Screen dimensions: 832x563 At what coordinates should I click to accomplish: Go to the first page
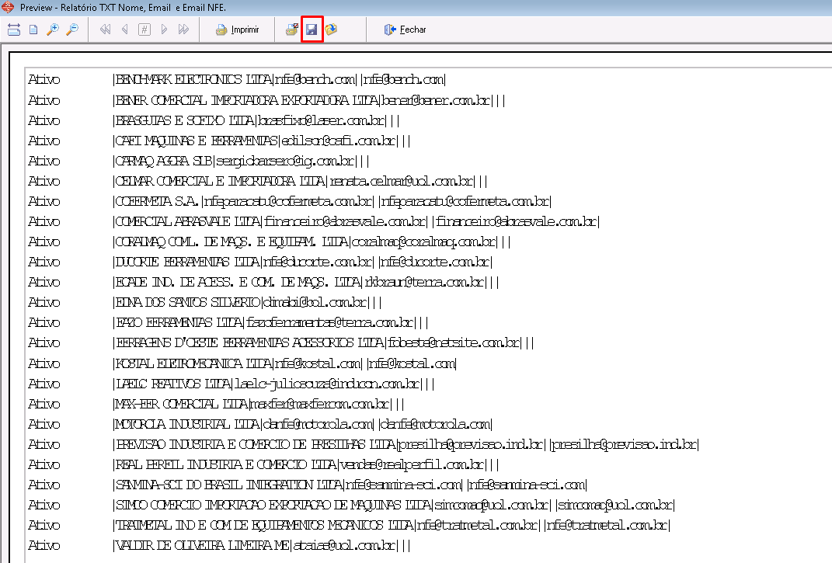pos(105,30)
